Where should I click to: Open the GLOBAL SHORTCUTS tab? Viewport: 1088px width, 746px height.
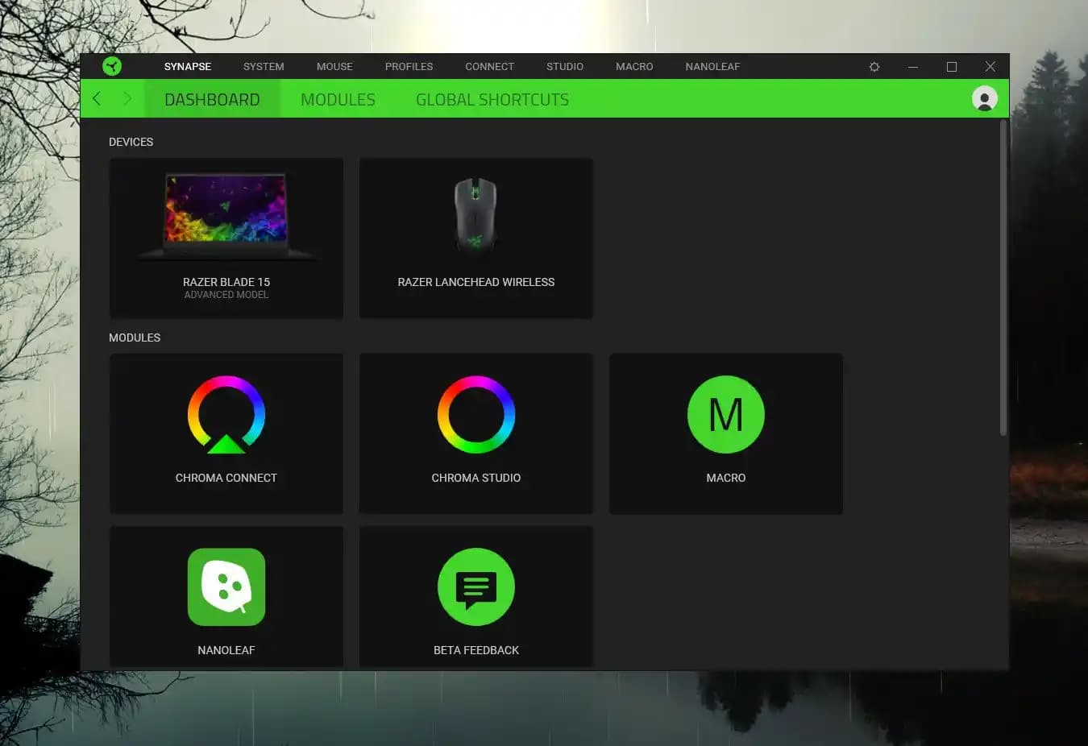[492, 99]
